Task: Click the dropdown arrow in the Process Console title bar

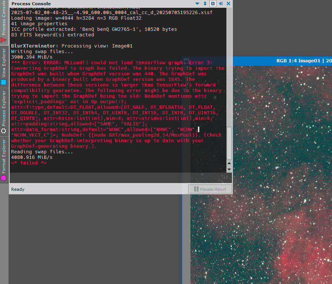Action: tap(197, 4)
